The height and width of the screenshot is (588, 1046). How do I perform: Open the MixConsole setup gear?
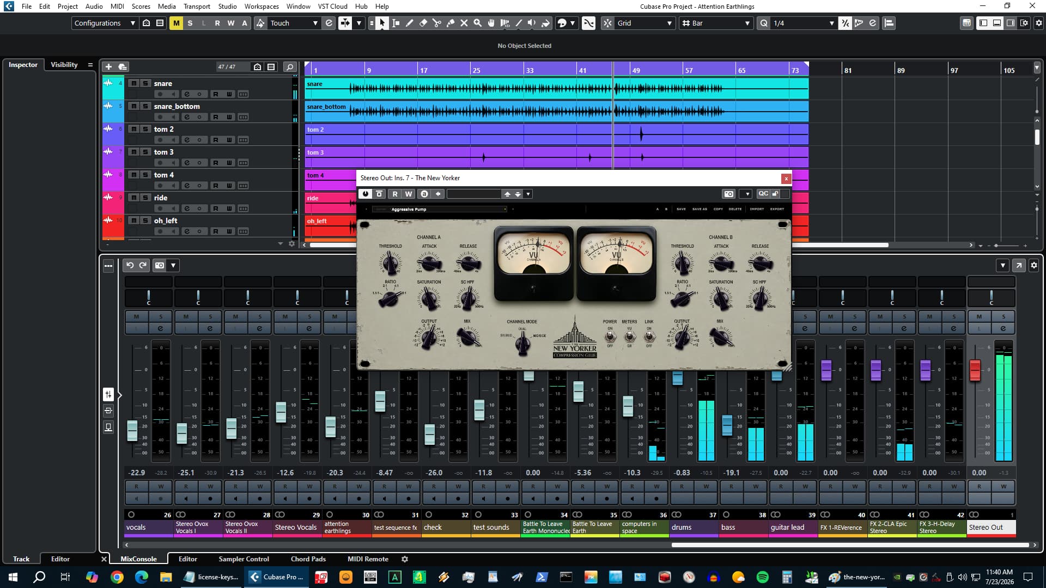pos(1033,265)
